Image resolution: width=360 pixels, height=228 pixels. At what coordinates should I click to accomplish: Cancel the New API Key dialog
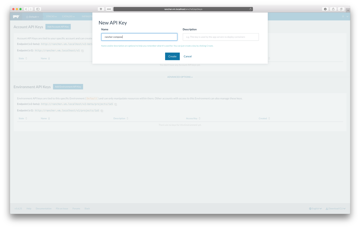[x=188, y=56]
